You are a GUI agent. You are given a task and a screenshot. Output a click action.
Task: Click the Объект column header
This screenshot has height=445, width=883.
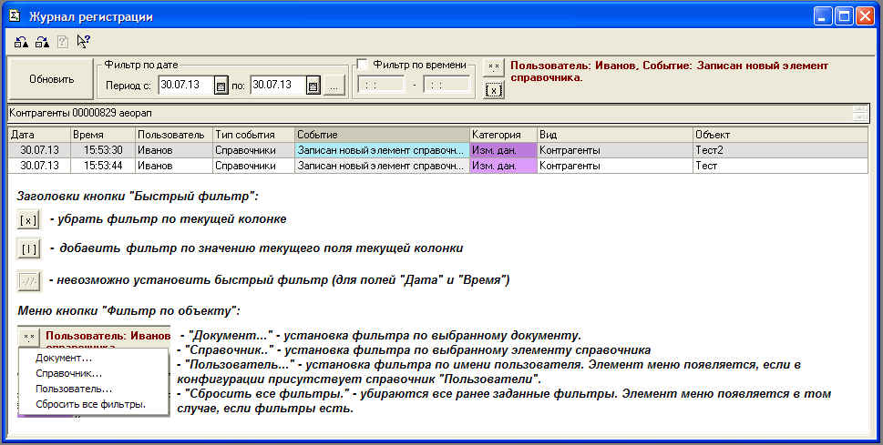pos(780,135)
